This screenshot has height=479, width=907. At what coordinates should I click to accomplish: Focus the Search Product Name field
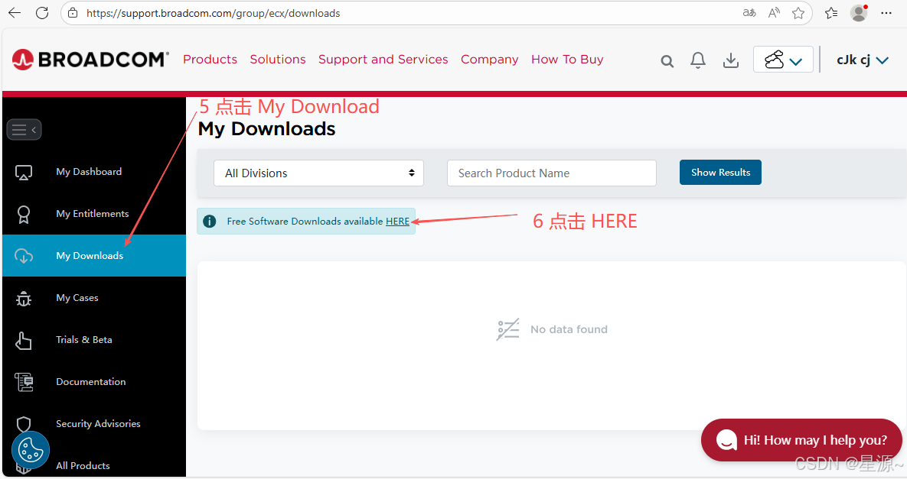click(552, 173)
